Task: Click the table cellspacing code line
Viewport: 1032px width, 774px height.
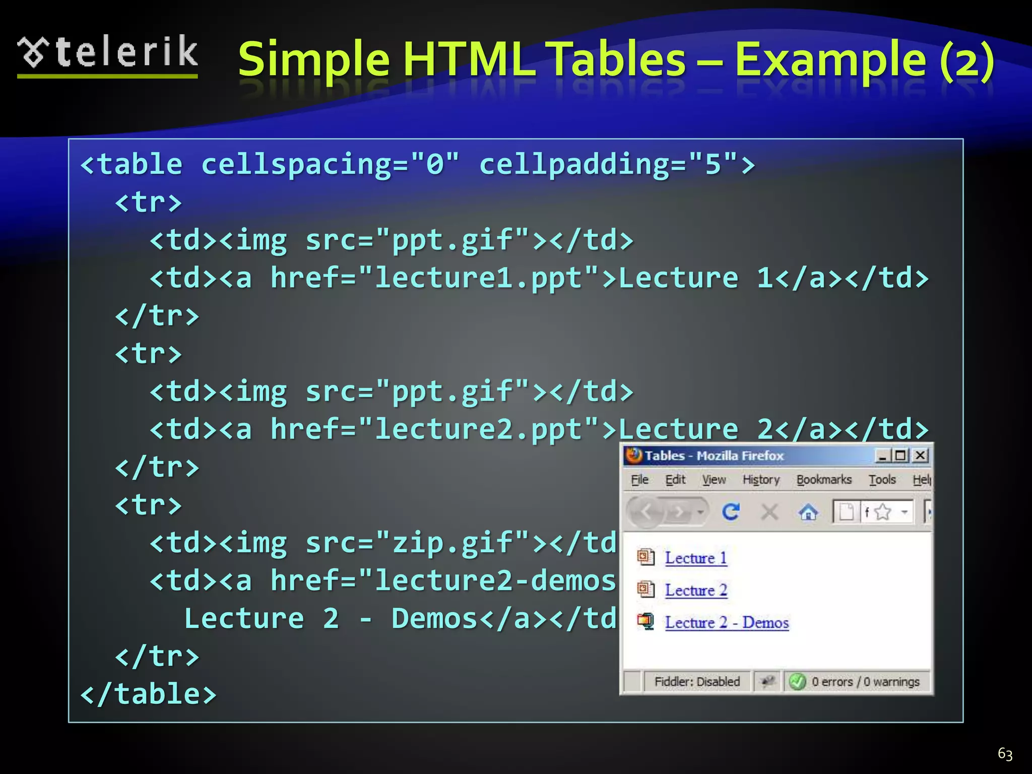Action: (x=418, y=164)
